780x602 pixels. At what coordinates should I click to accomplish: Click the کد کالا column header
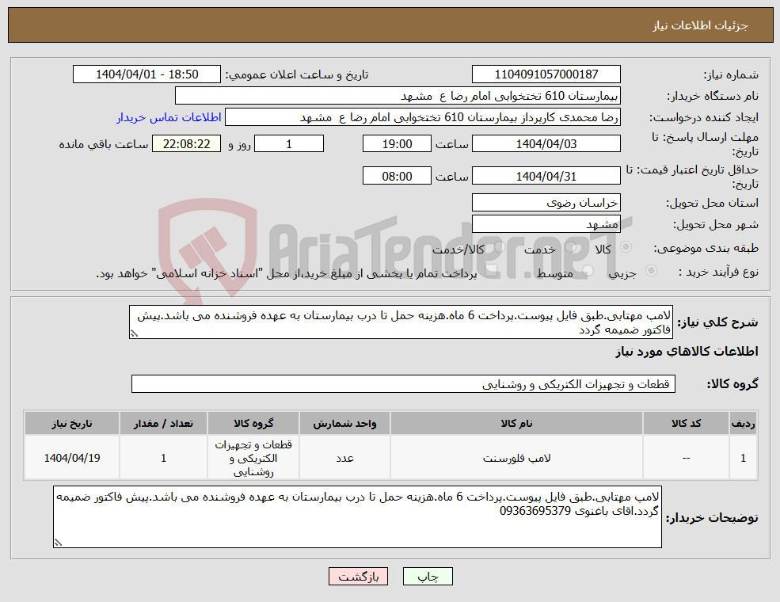686,424
